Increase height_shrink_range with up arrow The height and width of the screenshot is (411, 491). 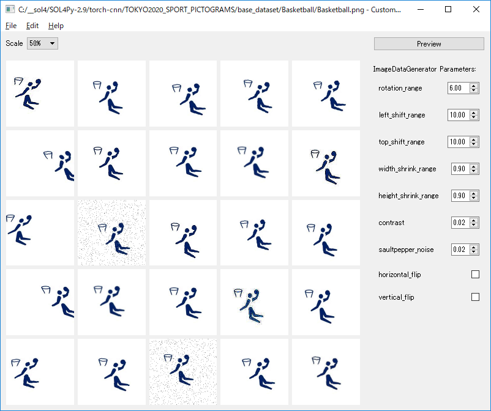pos(474,193)
